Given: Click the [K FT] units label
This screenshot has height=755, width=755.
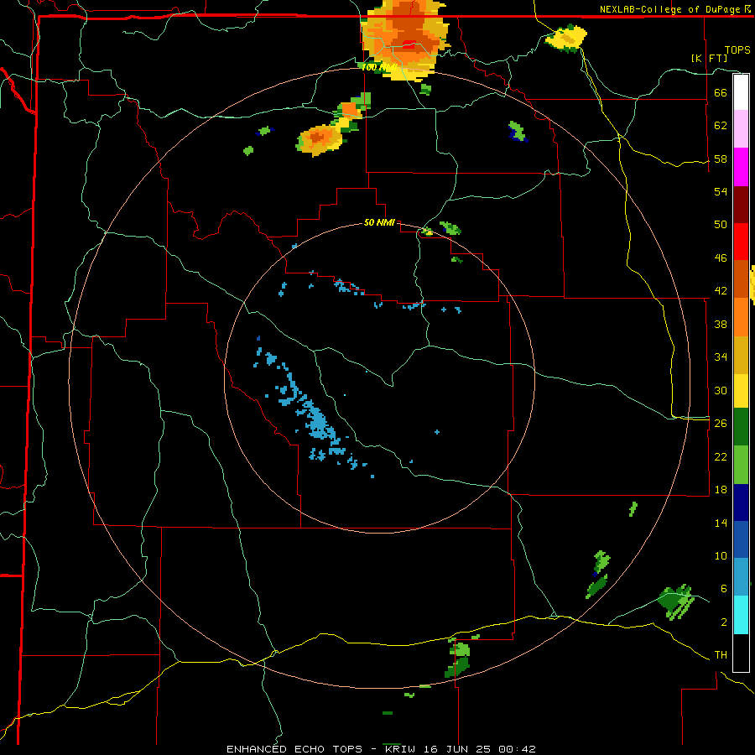Looking at the screenshot, I should (x=709, y=59).
